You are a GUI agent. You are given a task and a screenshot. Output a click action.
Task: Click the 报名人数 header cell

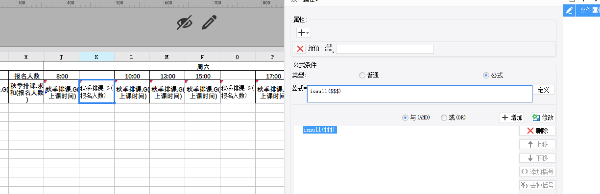(26, 76)
